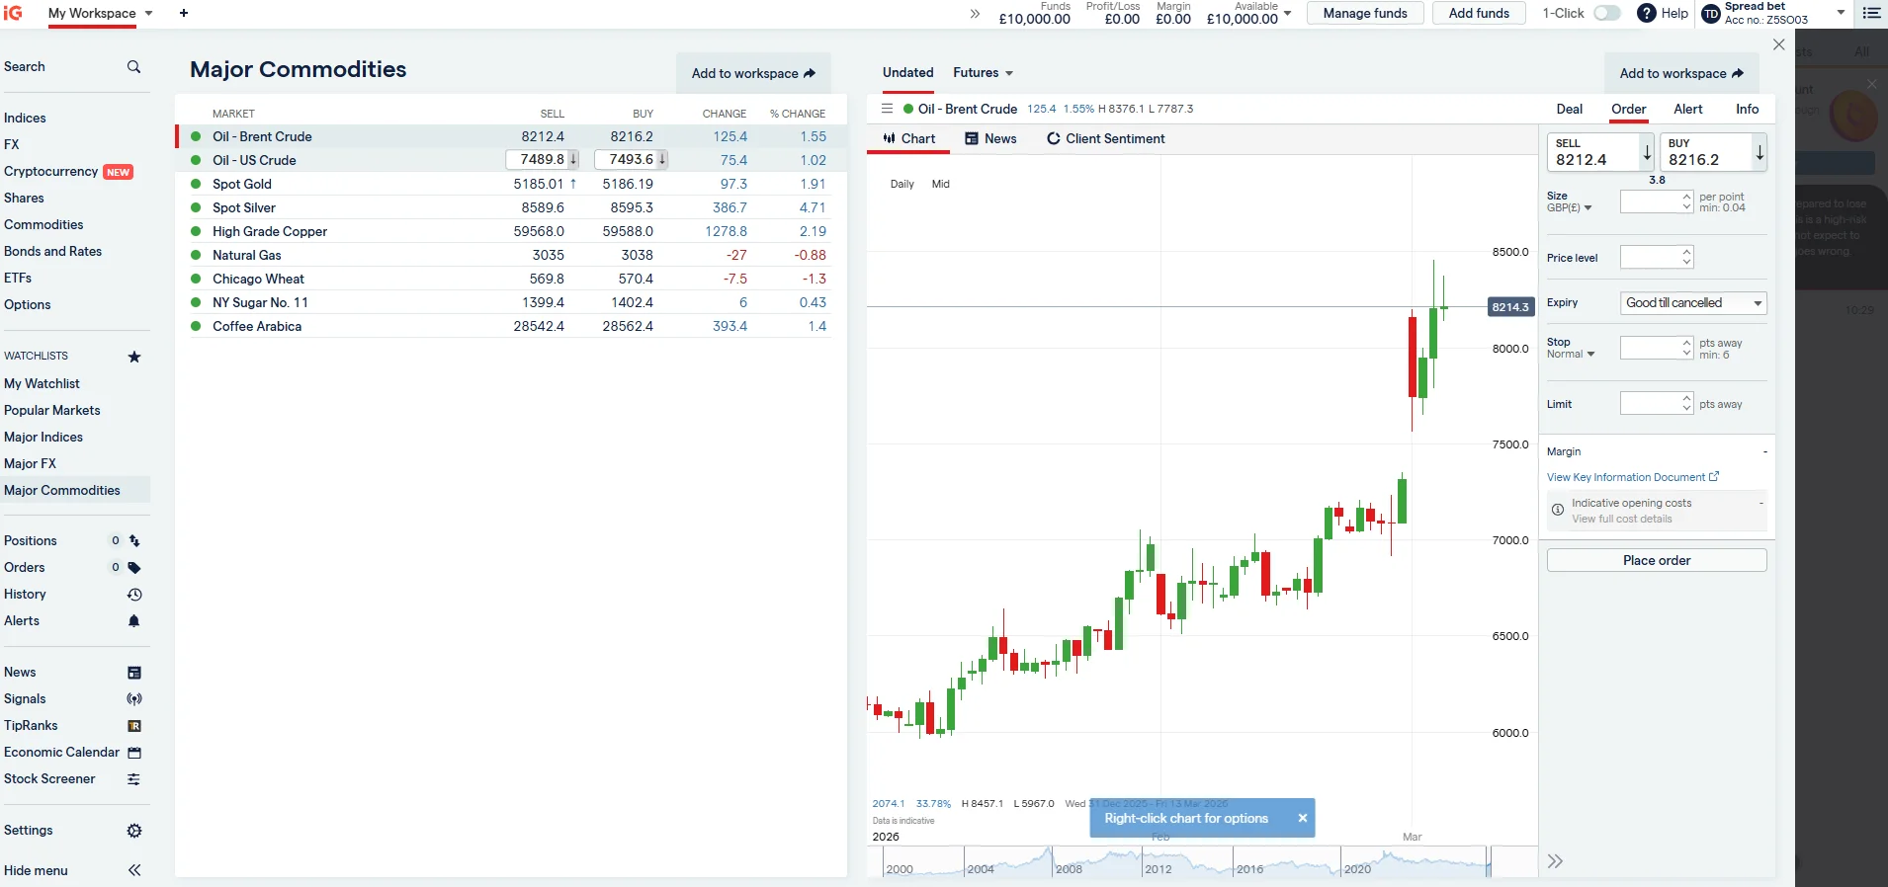Open Economic Calendar icon

[134, 753]
